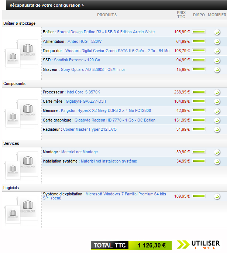Click Composants category thumbnail image
This screenshot has width=227, height=253.
21,114
